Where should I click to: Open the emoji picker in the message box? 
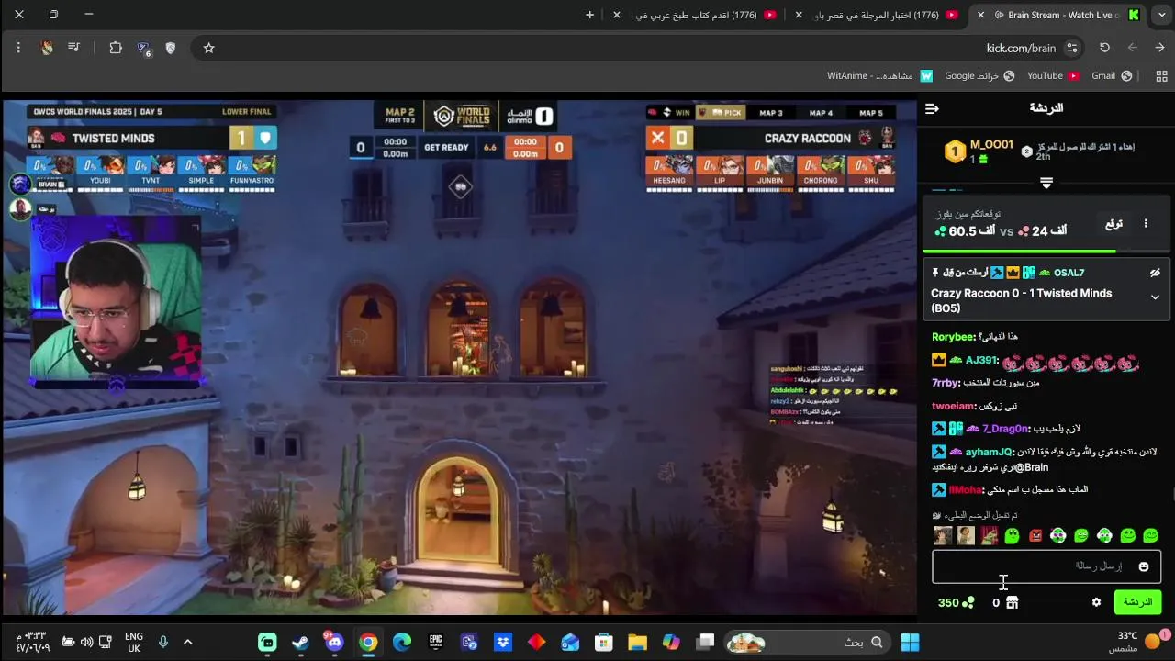(1144, 566)
